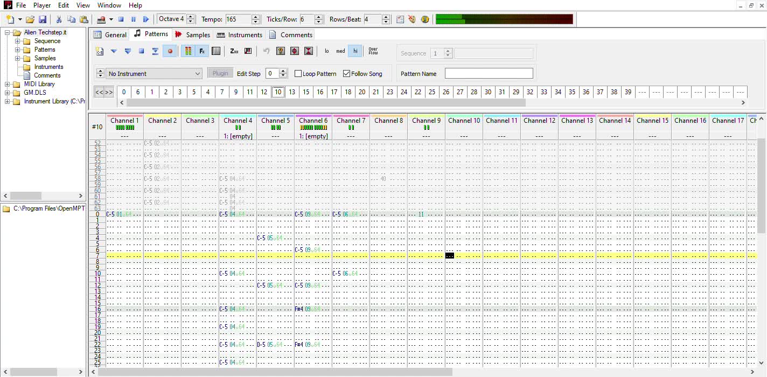
Task: Switch to the Instruments tab
Action: [239, 34]
